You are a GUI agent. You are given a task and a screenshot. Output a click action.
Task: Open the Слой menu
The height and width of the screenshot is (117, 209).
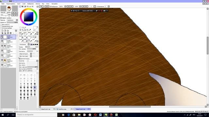click(x=24, y=4)
